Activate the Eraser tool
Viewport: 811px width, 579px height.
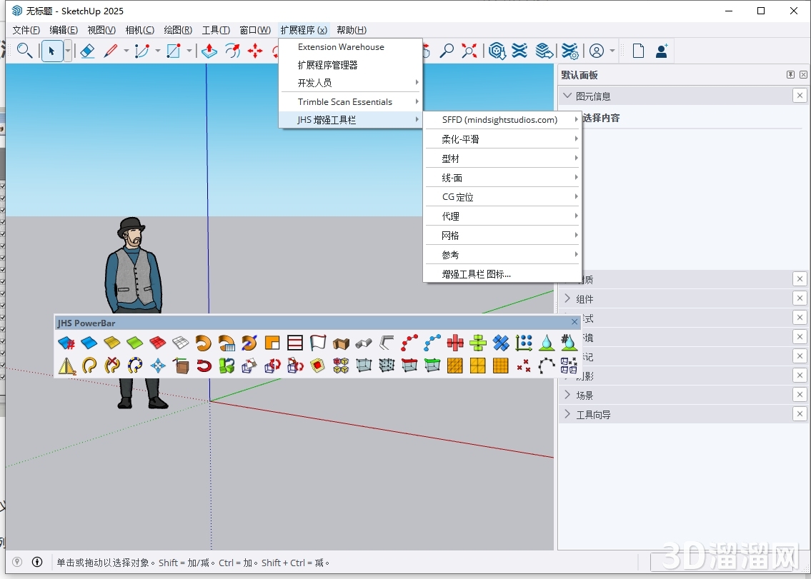pos(87,51)
